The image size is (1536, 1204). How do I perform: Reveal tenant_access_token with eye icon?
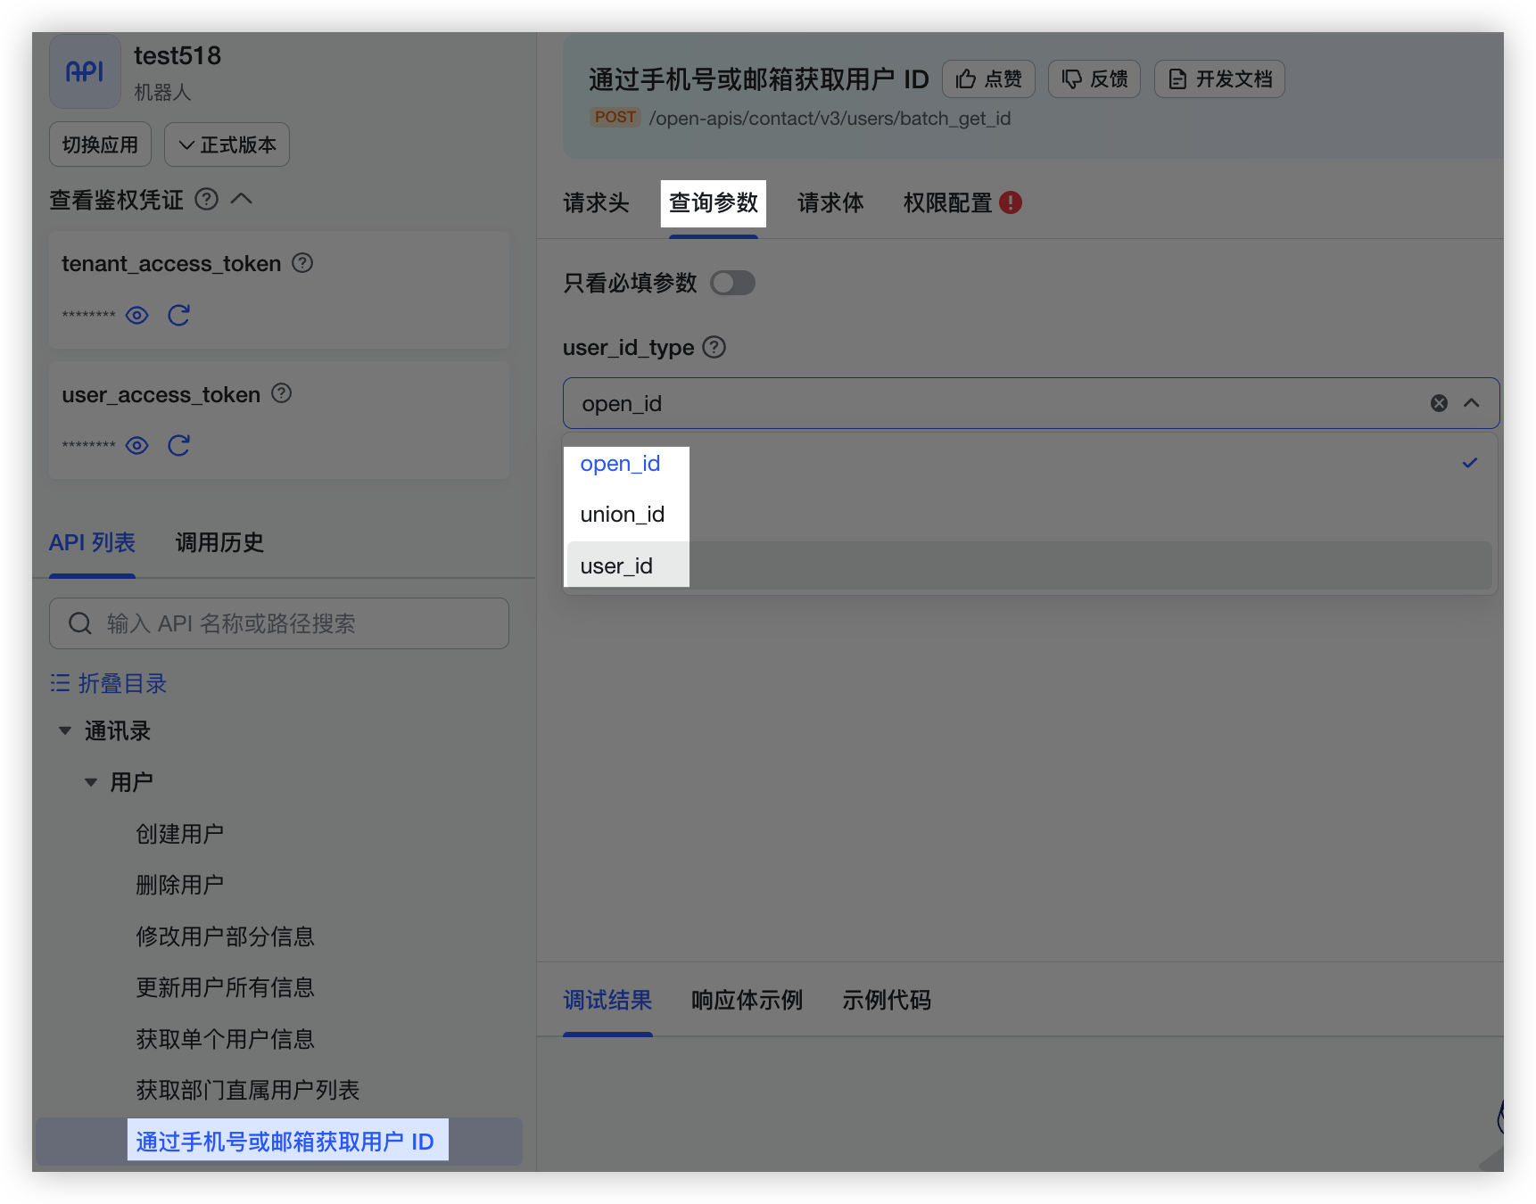click(136, 316)
